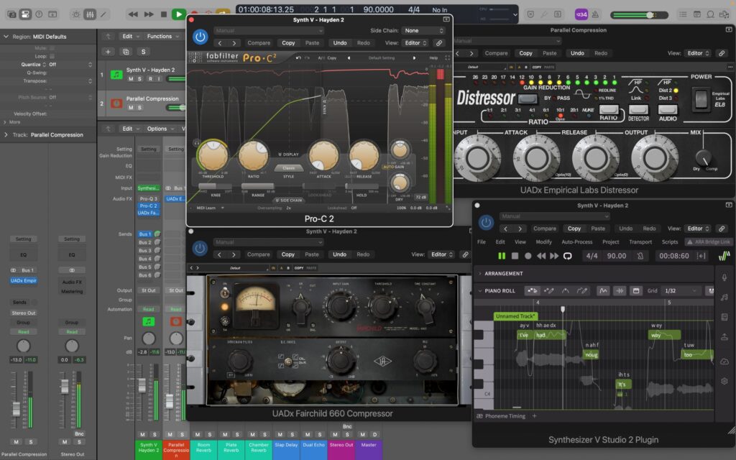736x460 pixels.
Task: Click the microphone icon in Synthesizer V sidebar
Action: [x=724, y=277]
